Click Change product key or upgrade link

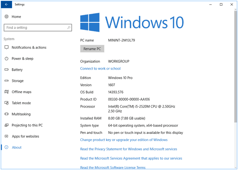point(124,140)
